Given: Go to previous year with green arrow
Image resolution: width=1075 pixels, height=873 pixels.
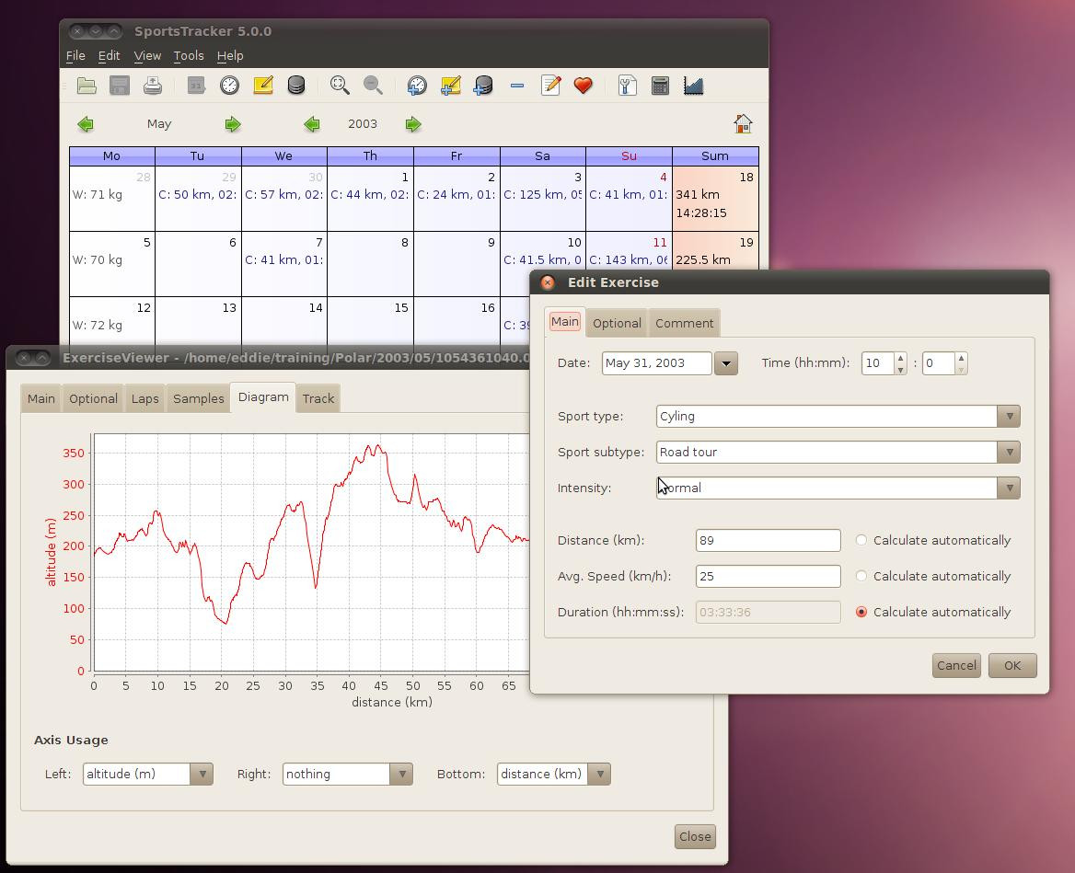Looking at the screenshot, I should 312,124.
